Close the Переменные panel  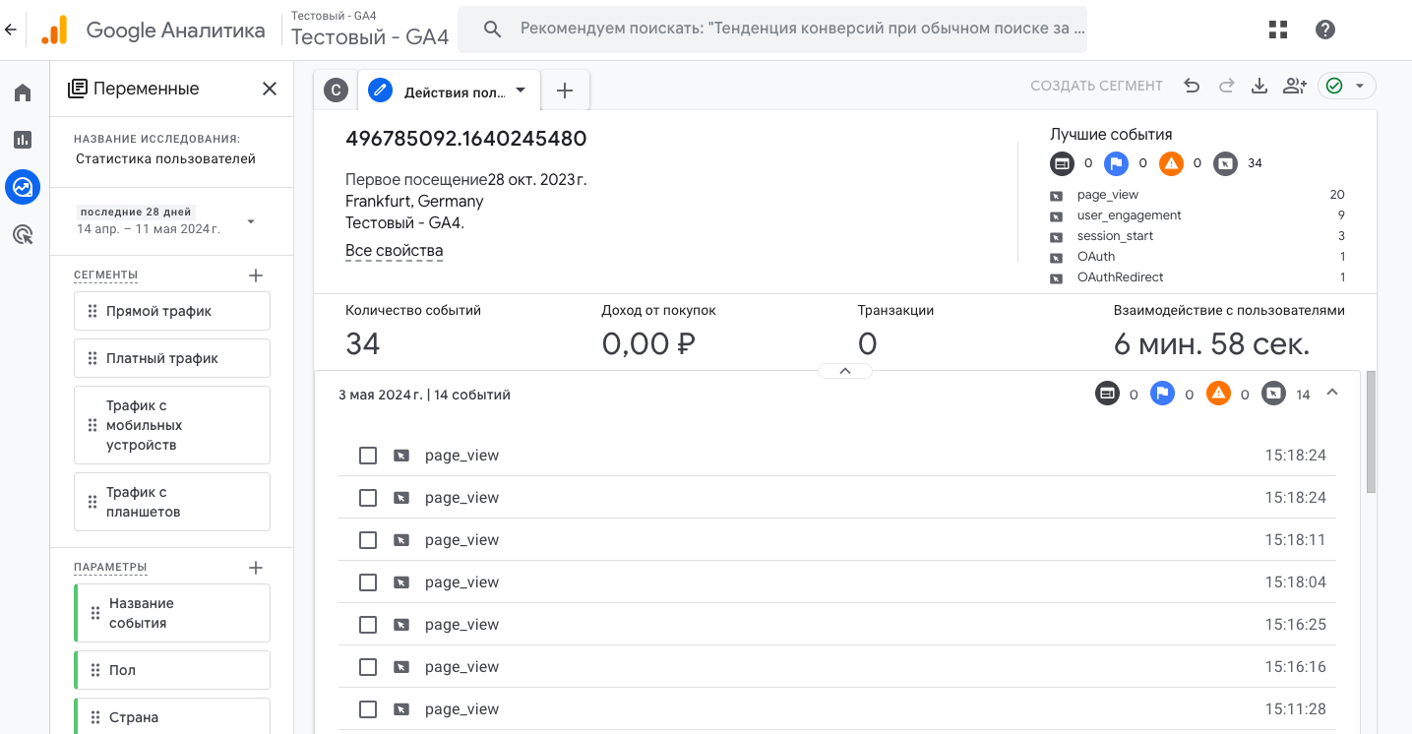270,89
